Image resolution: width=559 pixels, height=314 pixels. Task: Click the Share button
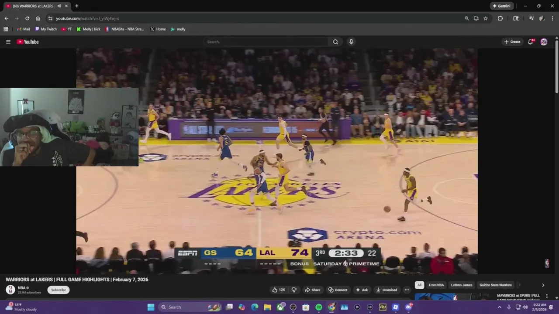[313, 290]
